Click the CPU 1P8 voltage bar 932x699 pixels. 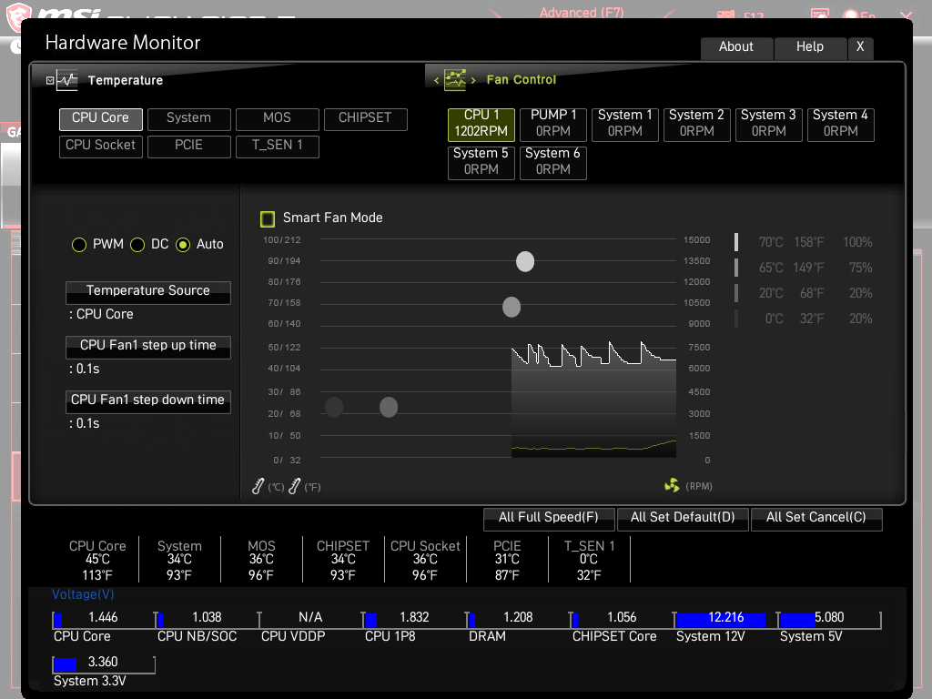click(x=414, y=619)
